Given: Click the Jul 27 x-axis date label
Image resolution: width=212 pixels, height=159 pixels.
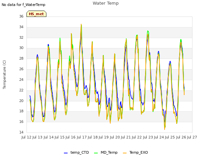Looking at the screenshot, I should (192, 137).
